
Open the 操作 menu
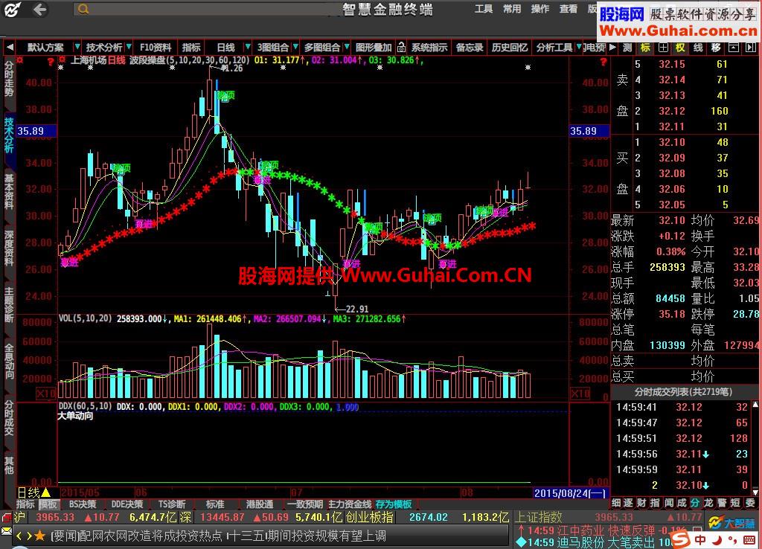tap(540, 9)
